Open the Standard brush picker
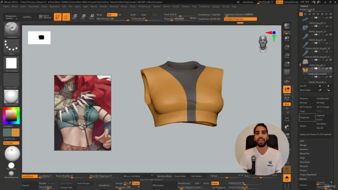This screenshot has width=338, height=190. pyautogui.click(x=12, y=30)
